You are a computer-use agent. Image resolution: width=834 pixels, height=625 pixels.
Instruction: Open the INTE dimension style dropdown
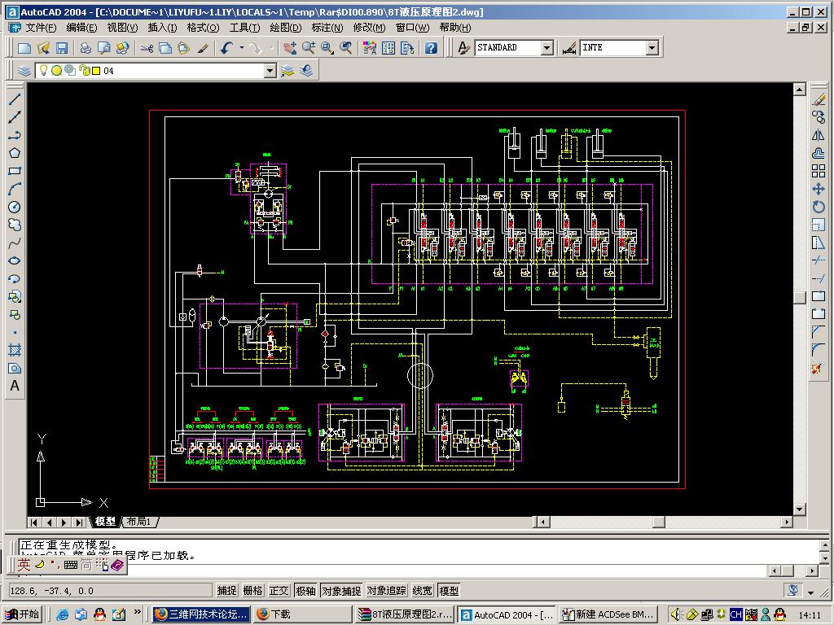pyautogui.click(x=652, y=48)
